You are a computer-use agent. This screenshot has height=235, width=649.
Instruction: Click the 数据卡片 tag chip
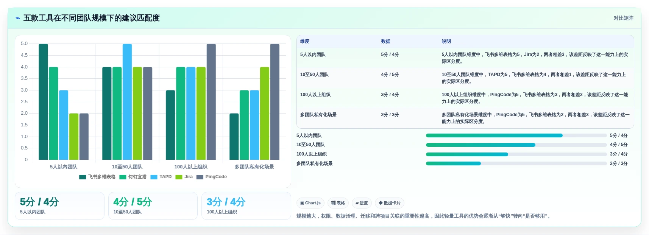click(390, 203)
